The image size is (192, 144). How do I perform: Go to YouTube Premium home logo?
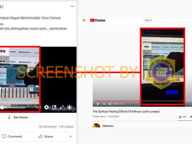[x=98, y=20]
